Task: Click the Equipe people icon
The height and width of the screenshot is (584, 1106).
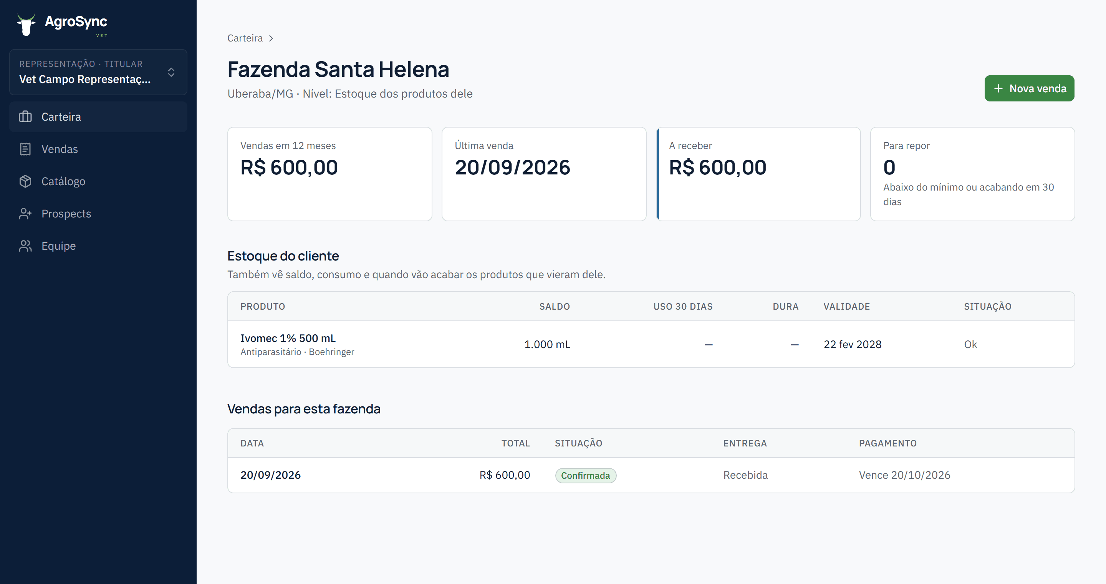Action: tap(25, 246)
